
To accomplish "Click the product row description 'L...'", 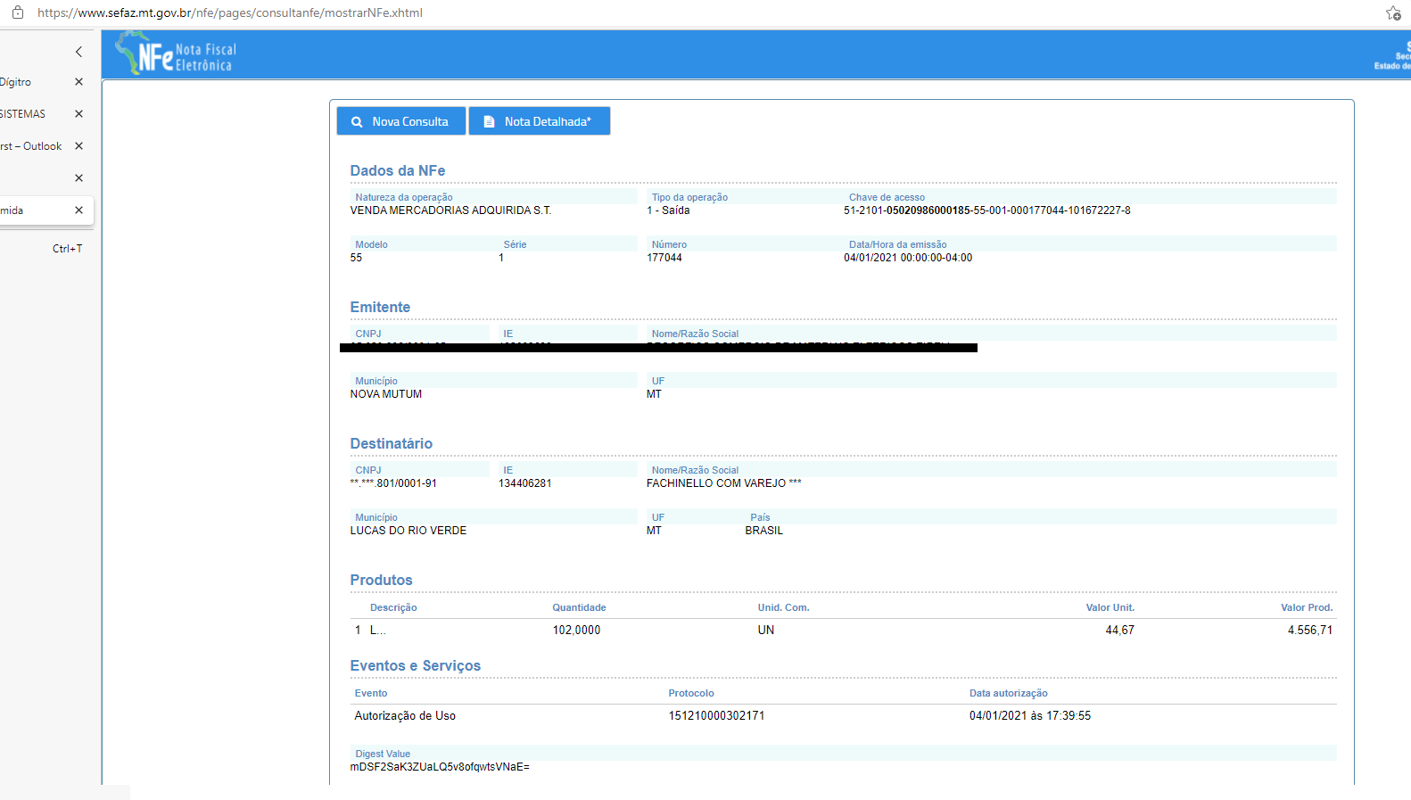I will (378, 630).
